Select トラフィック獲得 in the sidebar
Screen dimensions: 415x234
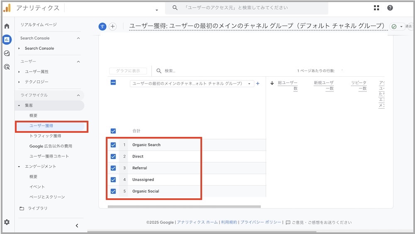pos(45,136)
